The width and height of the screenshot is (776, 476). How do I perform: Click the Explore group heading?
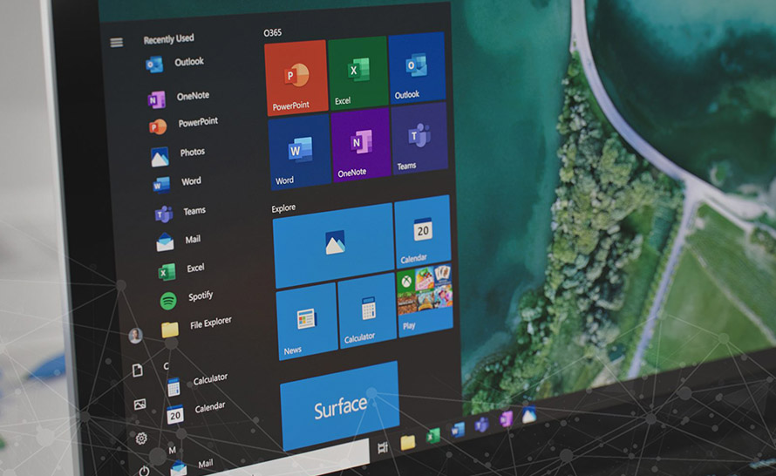[283, 207]
